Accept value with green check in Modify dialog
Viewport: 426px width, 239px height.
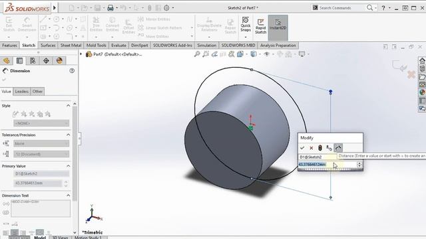pyautogui.click(x=302, y=148)
